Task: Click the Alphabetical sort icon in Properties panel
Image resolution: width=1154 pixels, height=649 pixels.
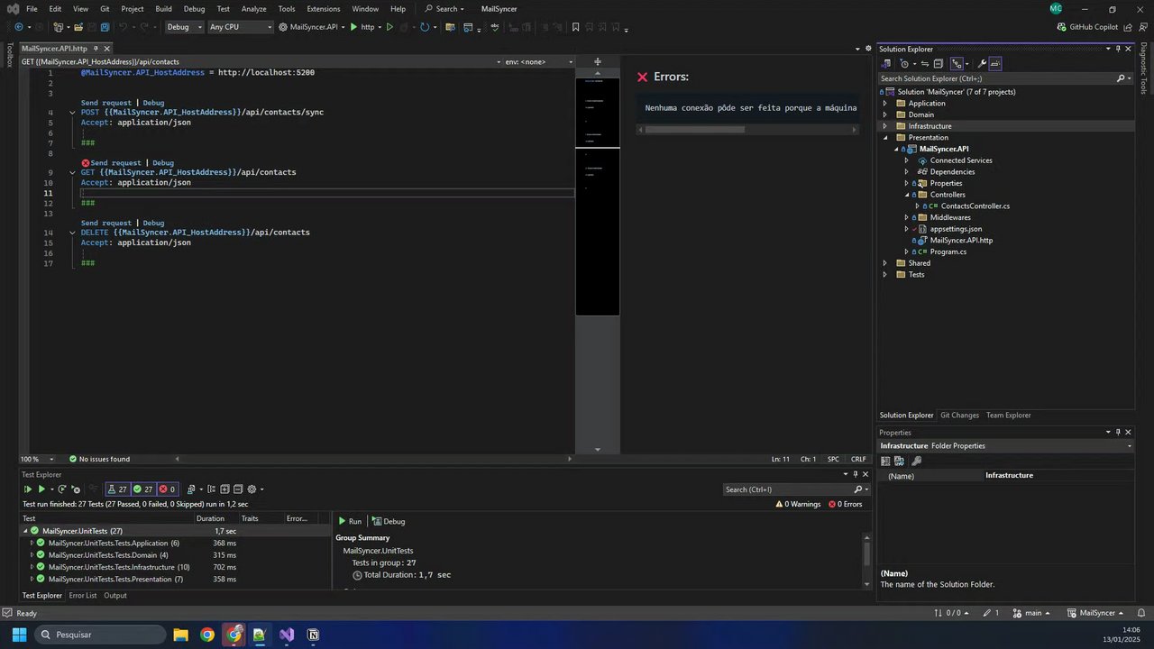Action: [x=899, y=461]
